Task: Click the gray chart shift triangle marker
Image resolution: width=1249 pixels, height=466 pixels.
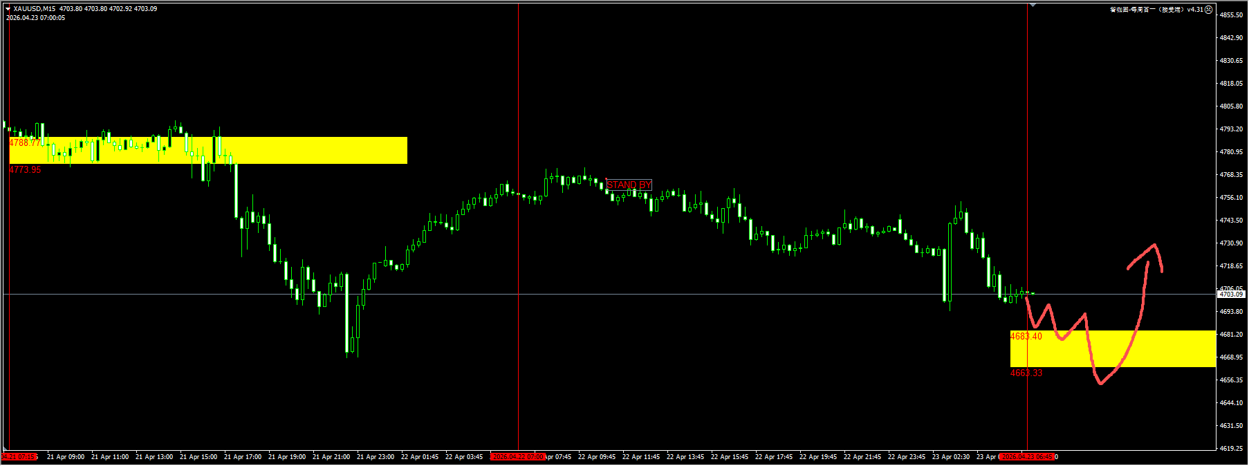Action: point(1033,5)
